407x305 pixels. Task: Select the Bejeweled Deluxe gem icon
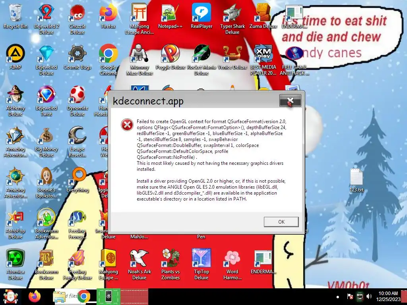(x=46, y=60)
